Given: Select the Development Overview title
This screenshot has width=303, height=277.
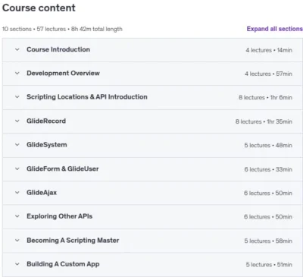Looking at the screenshot, I should point(63,74).
